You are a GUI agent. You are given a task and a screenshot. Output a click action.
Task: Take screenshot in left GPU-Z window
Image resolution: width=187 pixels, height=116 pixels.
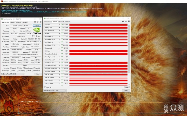tap(35, 22)
